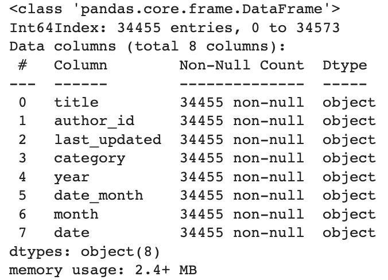
Task: Click the '#' index header symbol
Action: click(22, 65)
